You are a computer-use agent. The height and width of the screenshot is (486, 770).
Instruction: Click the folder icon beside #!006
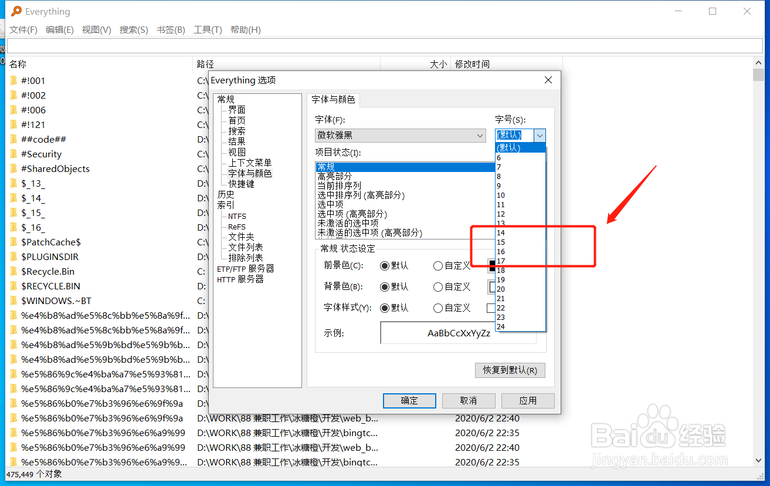pyautogui.click(x=13, y=110)
